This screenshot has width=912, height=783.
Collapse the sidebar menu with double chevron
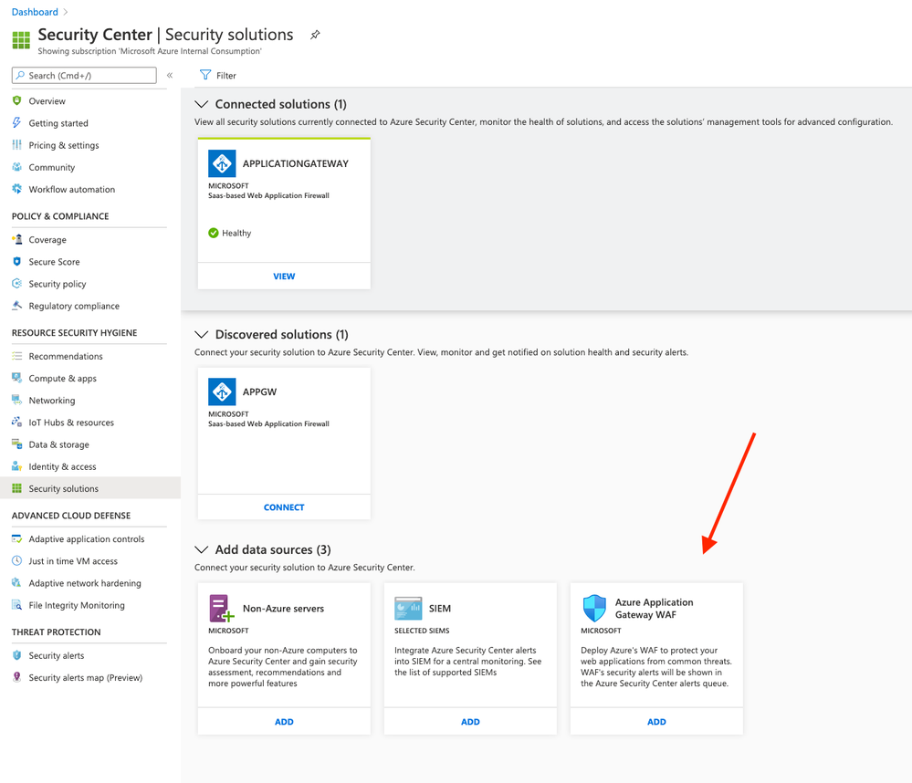(x=170, y=75)
